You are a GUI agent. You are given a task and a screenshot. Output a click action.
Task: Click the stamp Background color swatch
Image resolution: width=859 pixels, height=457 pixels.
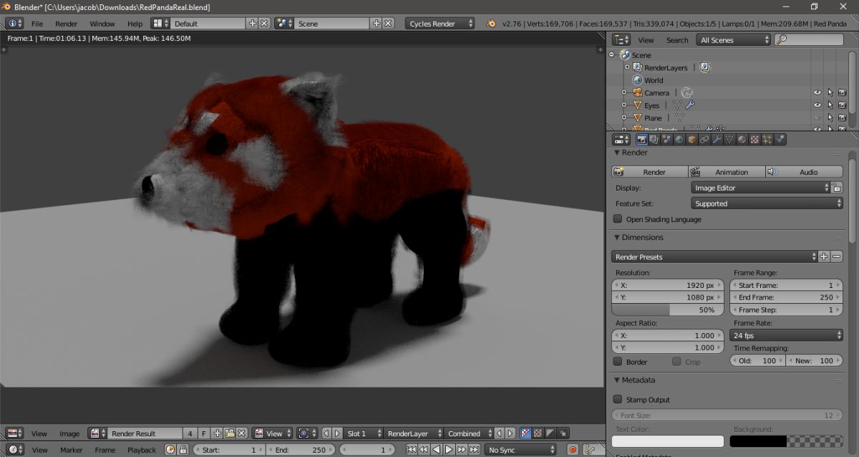click(787, 441)
